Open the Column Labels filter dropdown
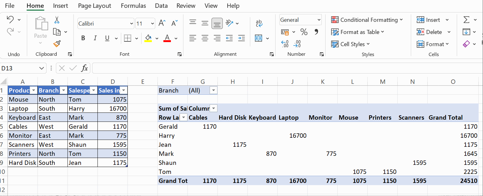 pyautogui.click(x=213, y=108)
